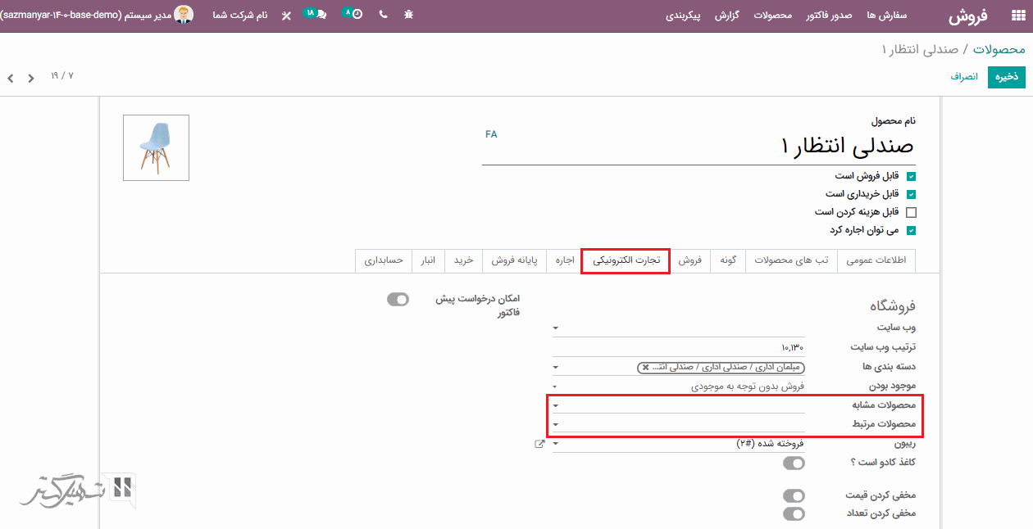This screenshot has height=529, width=1033.
Task: Toggle the 'کاغذ کادو است' switch
Action: (x=794, y=463)
